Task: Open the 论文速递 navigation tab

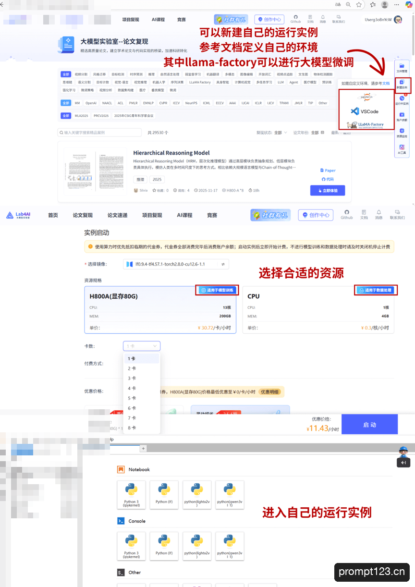Action: (x=117, y=215)
